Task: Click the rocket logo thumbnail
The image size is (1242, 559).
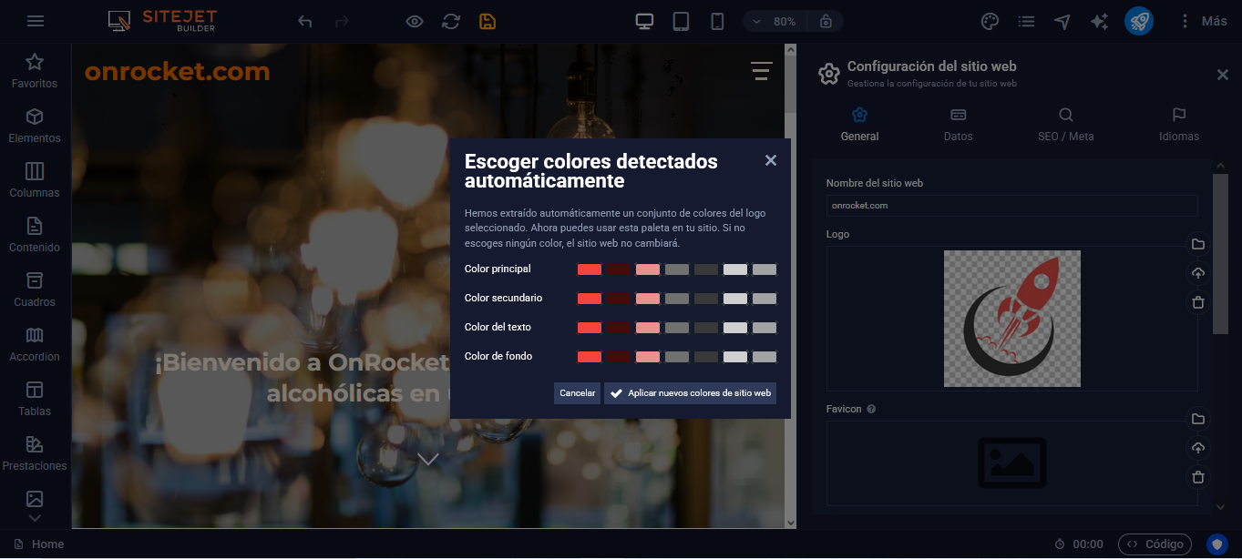Action: pos(1012,319)
